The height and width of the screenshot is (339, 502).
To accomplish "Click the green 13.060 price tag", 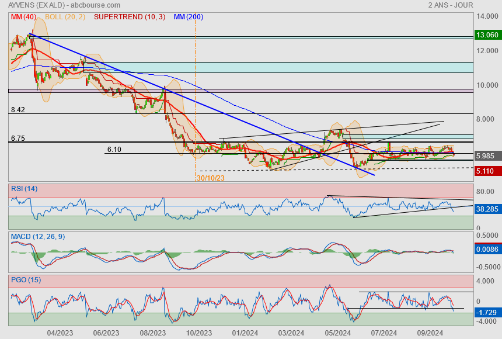I will [487, 35].
